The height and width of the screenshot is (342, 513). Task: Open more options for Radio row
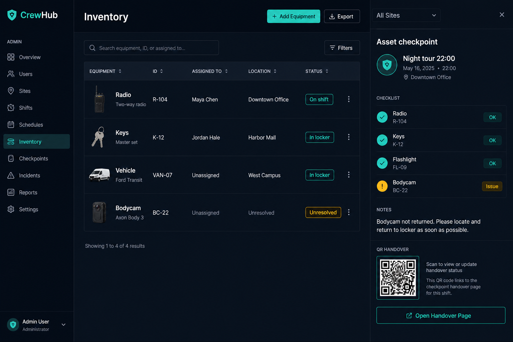click(x=349, y=99)
